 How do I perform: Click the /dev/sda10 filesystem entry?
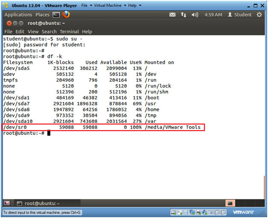[x=18, y=121]
